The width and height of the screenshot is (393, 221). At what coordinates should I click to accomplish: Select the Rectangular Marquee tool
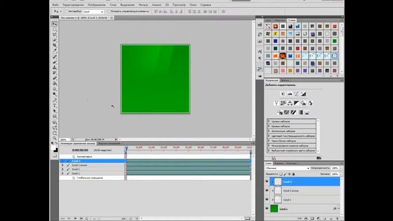(55, 29)
